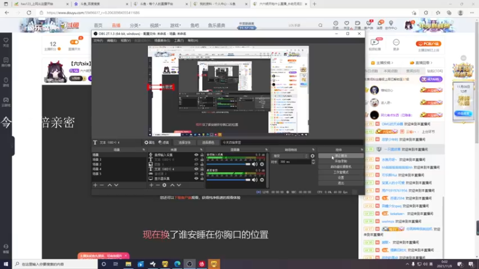Toggle visibility of 音频输入采集 source
Image resolution: width=479 pixels, height=269 pixels.
(x=196, y=155)
